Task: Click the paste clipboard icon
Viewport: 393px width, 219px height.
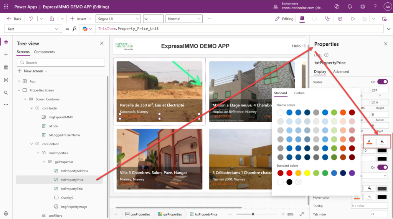Action: [x=52, y=19]
